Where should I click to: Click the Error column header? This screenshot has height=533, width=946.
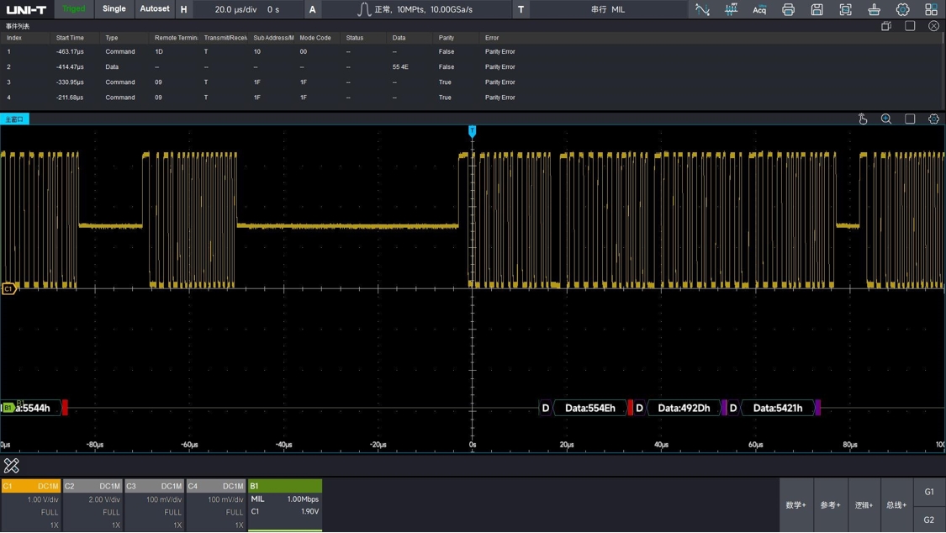tap(492, 37)
